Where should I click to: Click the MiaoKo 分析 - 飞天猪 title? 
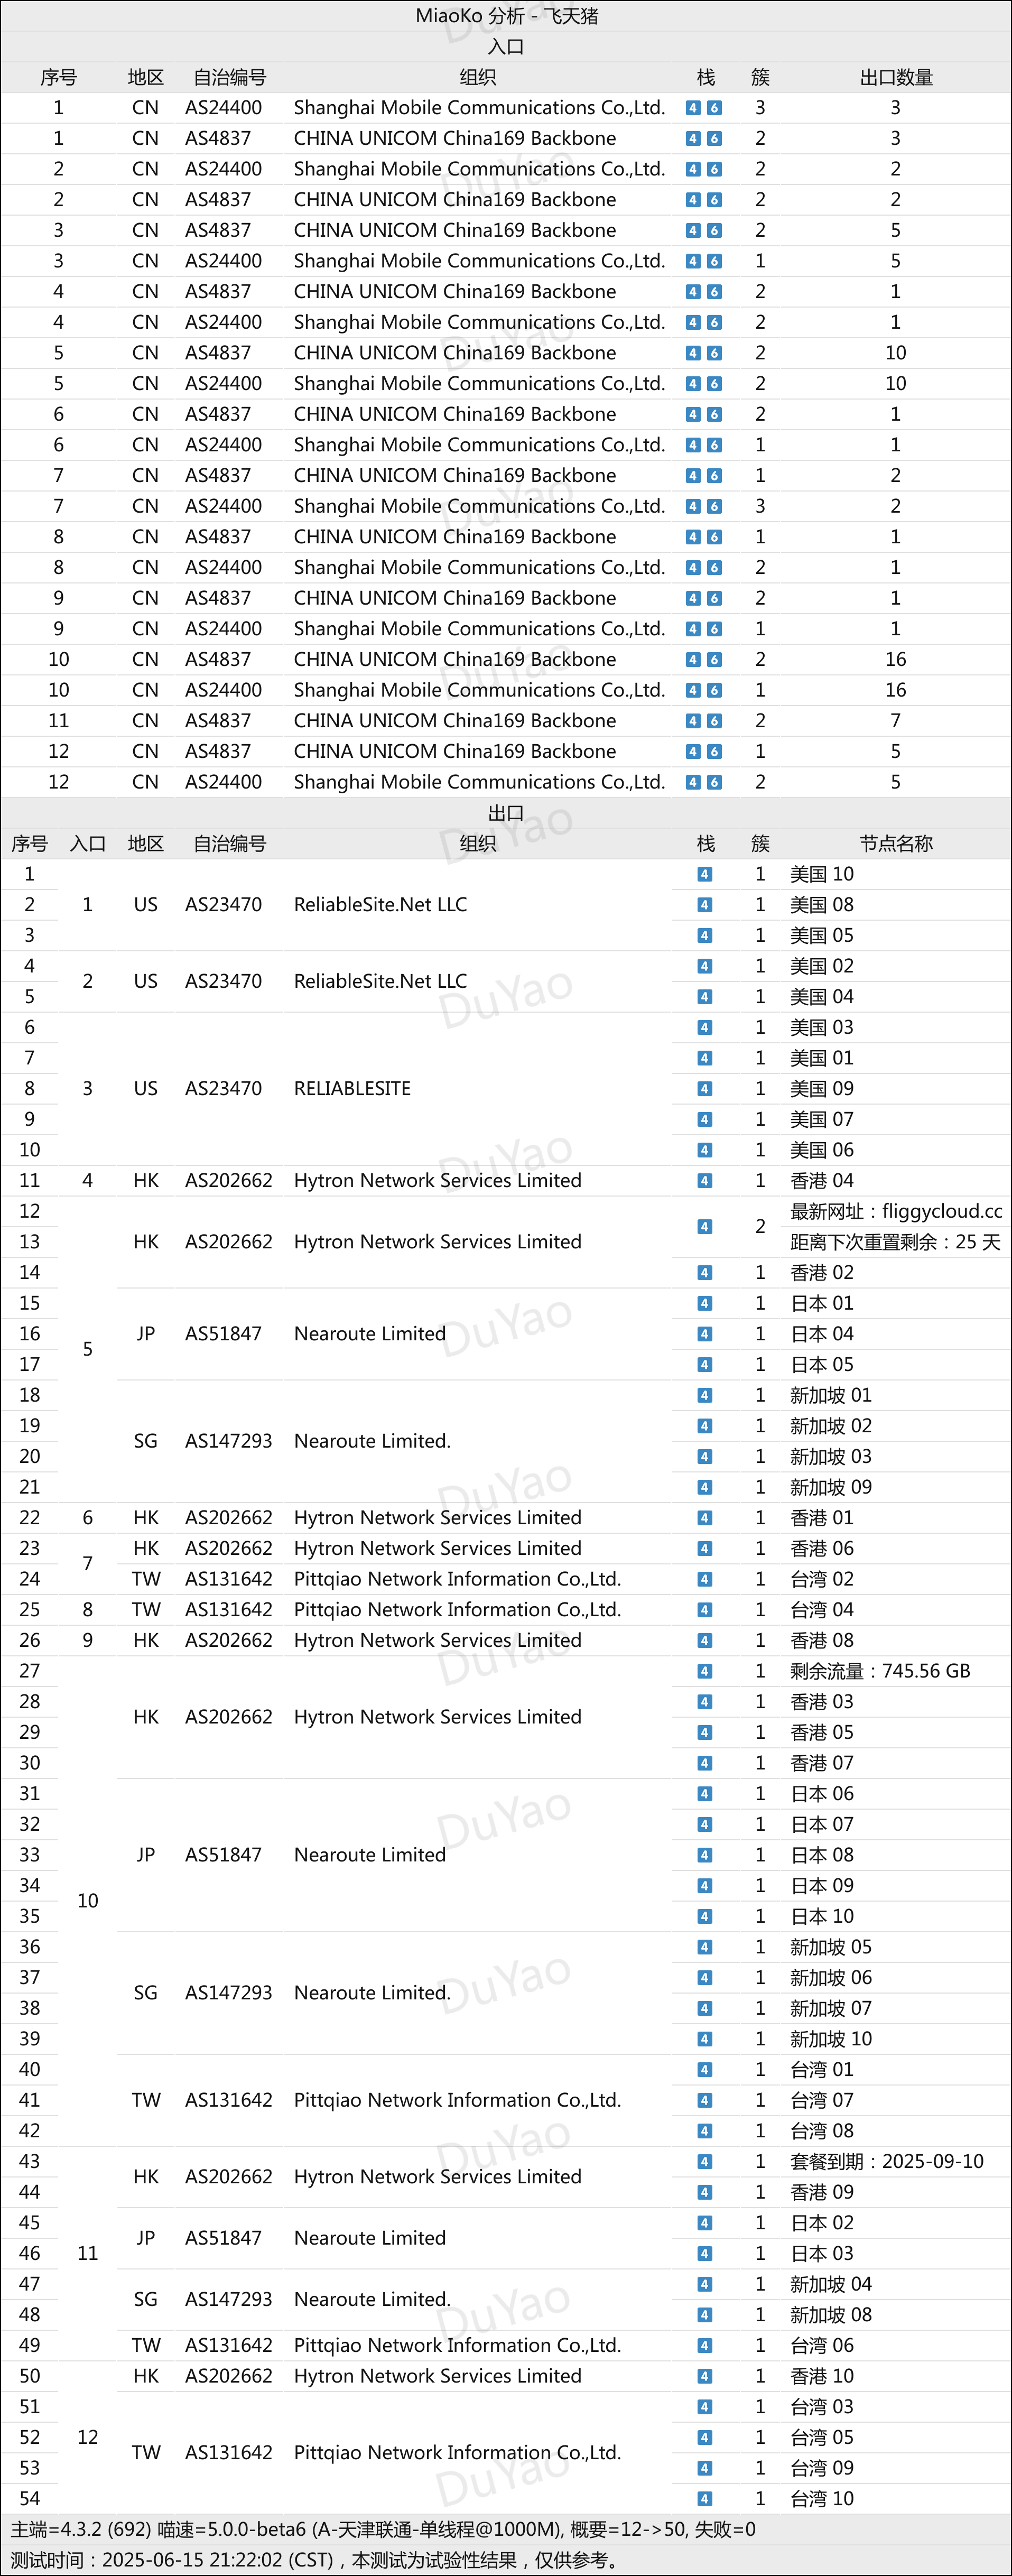click(506, 16)
